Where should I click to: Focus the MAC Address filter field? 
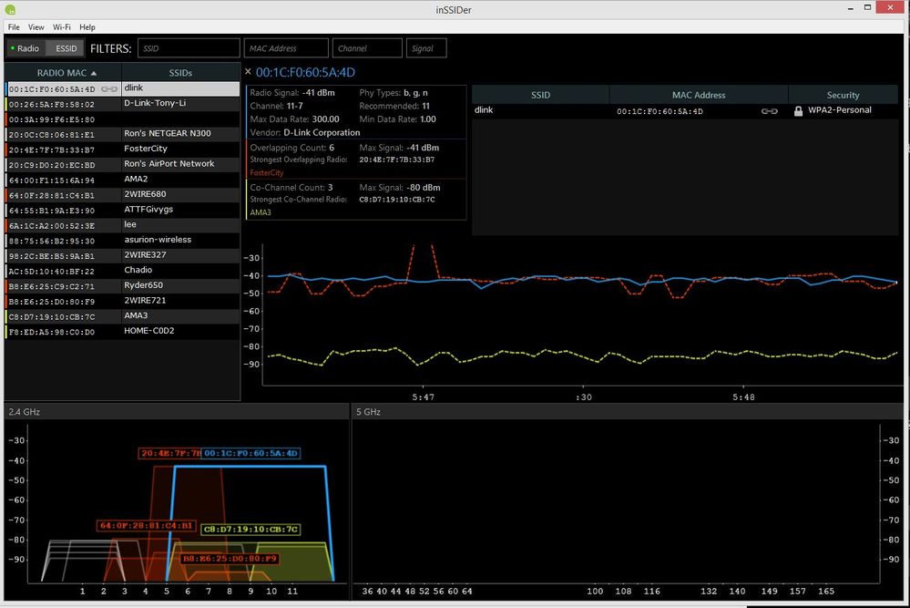[x=286, y=48]
